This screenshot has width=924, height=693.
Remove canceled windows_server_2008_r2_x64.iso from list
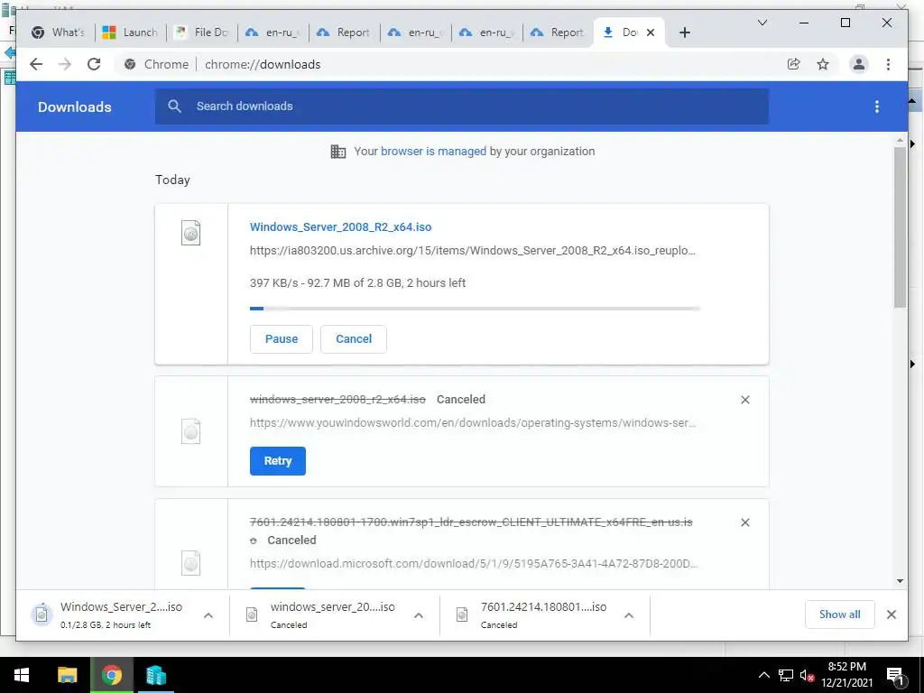[744, 400]
